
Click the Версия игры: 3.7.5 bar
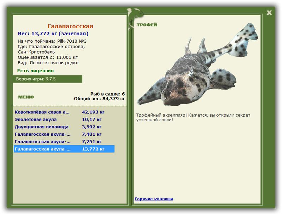coord(48,79)
